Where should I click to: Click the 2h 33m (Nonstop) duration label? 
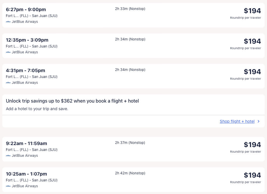[130, 9]
